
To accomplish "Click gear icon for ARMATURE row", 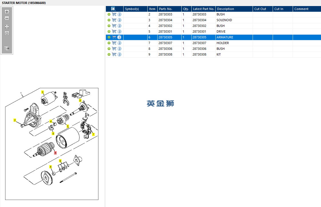I will (109, 37).
